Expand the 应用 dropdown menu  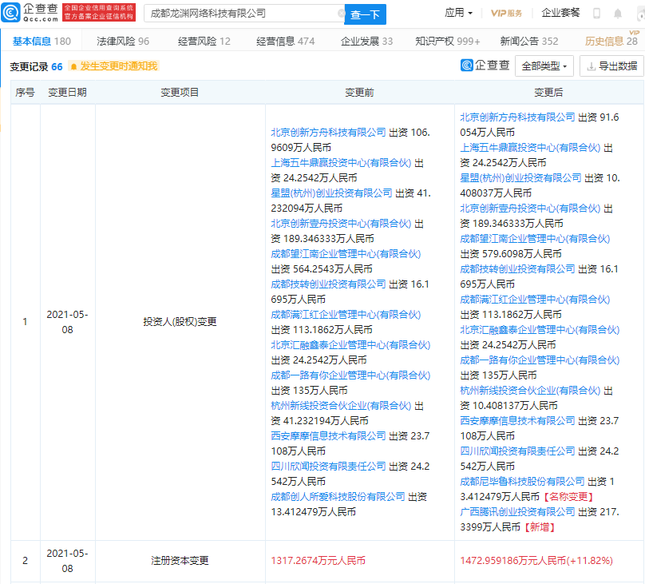(x=458, y=14)
